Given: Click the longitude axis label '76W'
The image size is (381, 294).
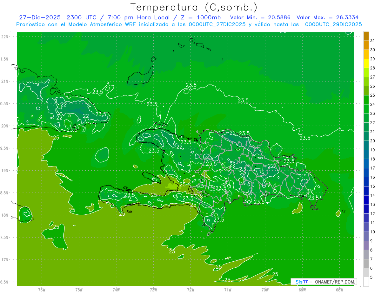Looking at the screenshot, I should click(x=42, y=290).
